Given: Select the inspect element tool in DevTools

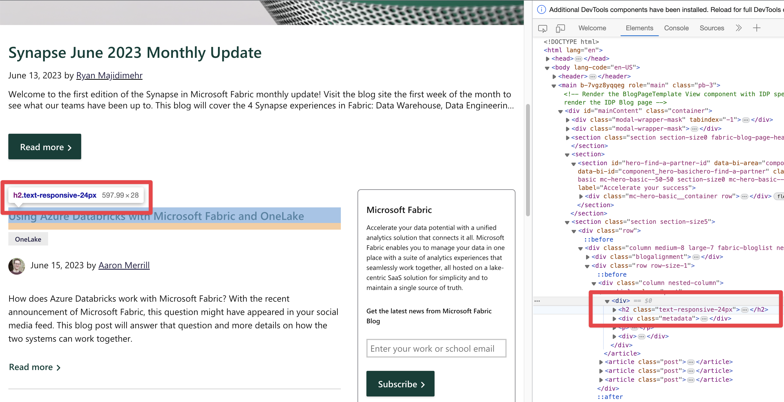Looking at the screenshot, I should (543, 28).
